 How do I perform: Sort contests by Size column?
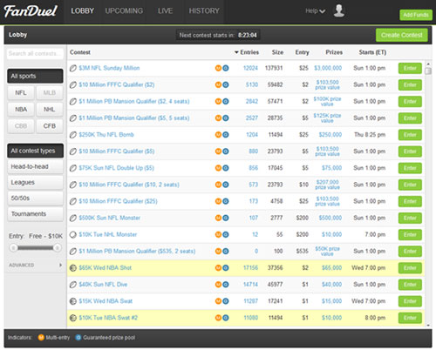point(277,52)
